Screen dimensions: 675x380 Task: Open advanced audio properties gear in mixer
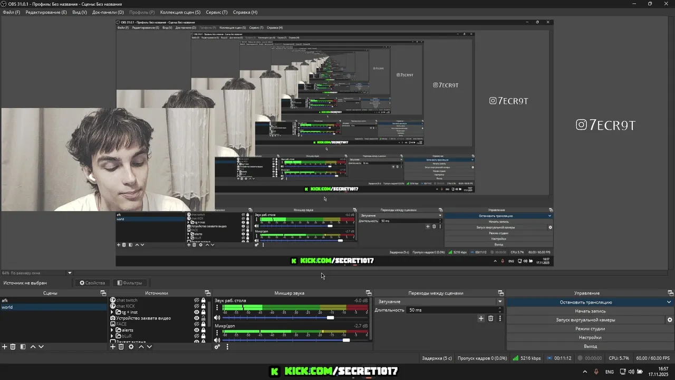pos(217,347)
